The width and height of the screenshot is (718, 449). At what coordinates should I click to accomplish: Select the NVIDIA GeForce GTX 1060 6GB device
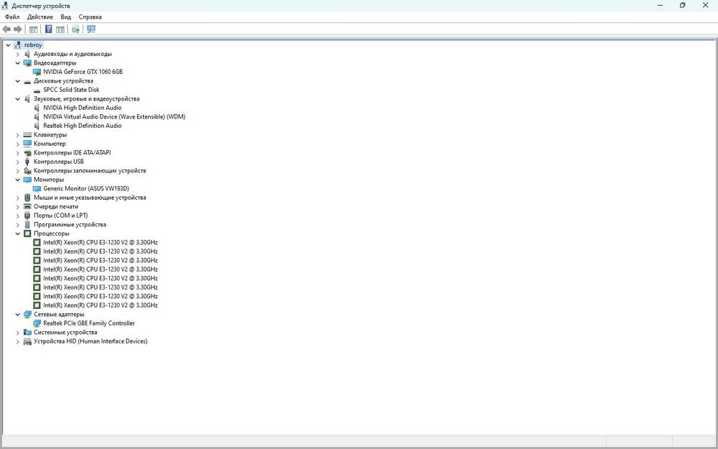[x=83, y=72]
